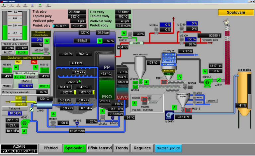
Task: Switch to the Trendy tab
Action: click(122, 148)
